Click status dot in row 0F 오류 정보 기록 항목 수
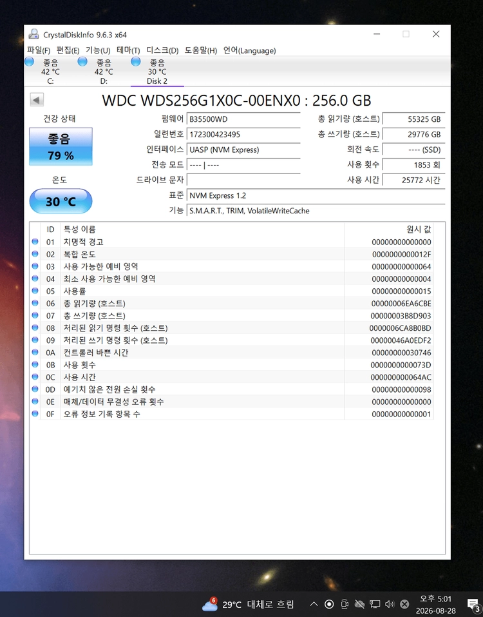This screenshot has height=617, width=483. click(x=35, y=413)
